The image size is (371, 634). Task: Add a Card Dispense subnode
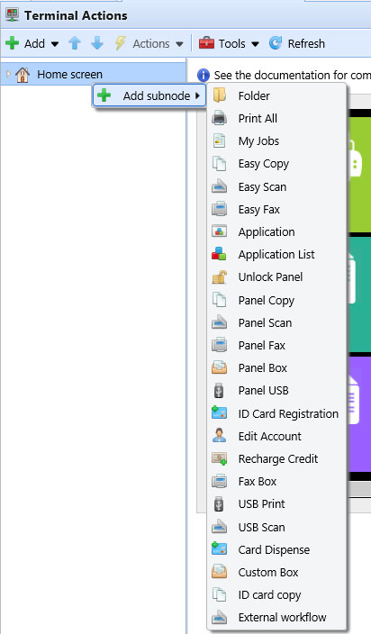276,549
